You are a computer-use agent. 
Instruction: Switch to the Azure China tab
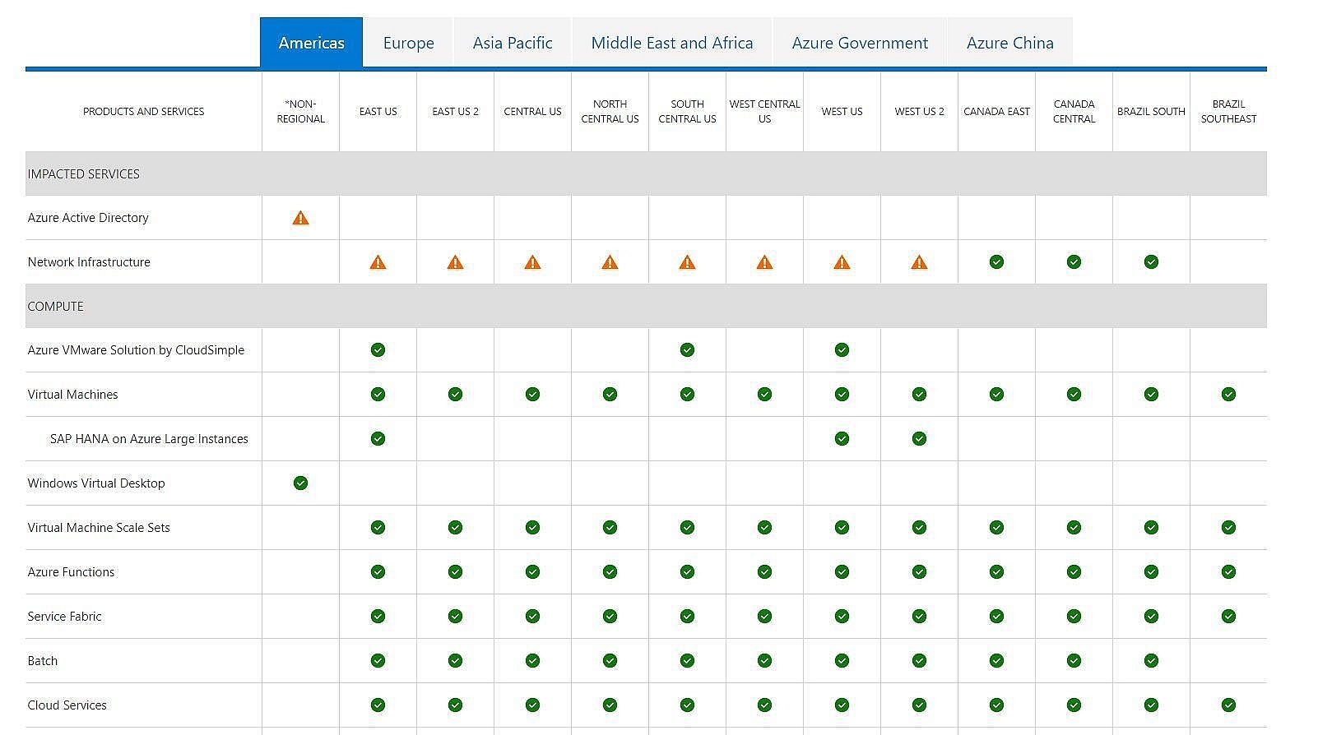point(1009,43)
